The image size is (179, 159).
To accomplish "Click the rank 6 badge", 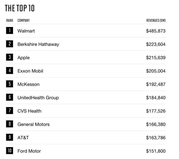I will (10, 97).
